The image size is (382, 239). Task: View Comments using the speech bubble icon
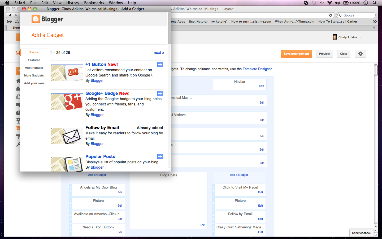coord(18,105)
